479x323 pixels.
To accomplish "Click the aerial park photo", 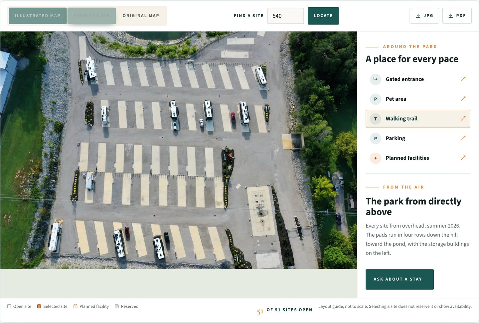I will click(179, 150).
